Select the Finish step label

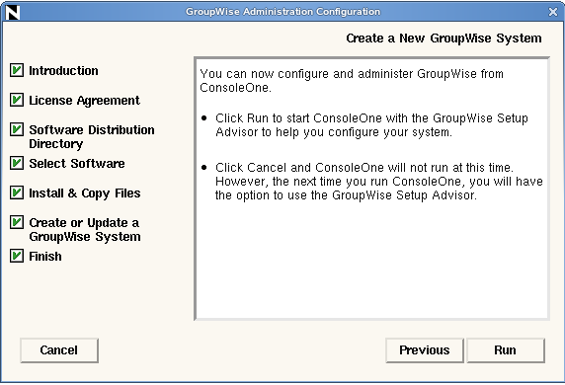click(45, 257)
